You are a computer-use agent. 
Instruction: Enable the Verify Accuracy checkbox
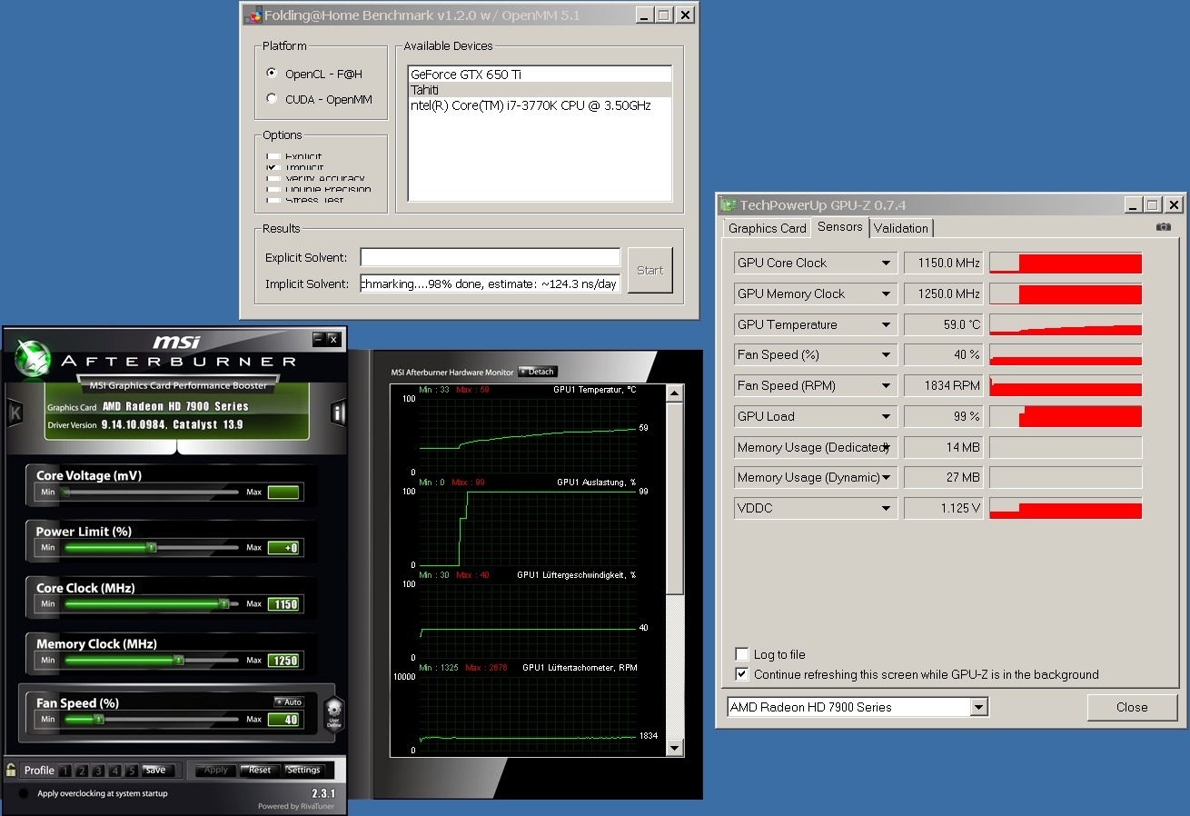click(x=272, y=179)
